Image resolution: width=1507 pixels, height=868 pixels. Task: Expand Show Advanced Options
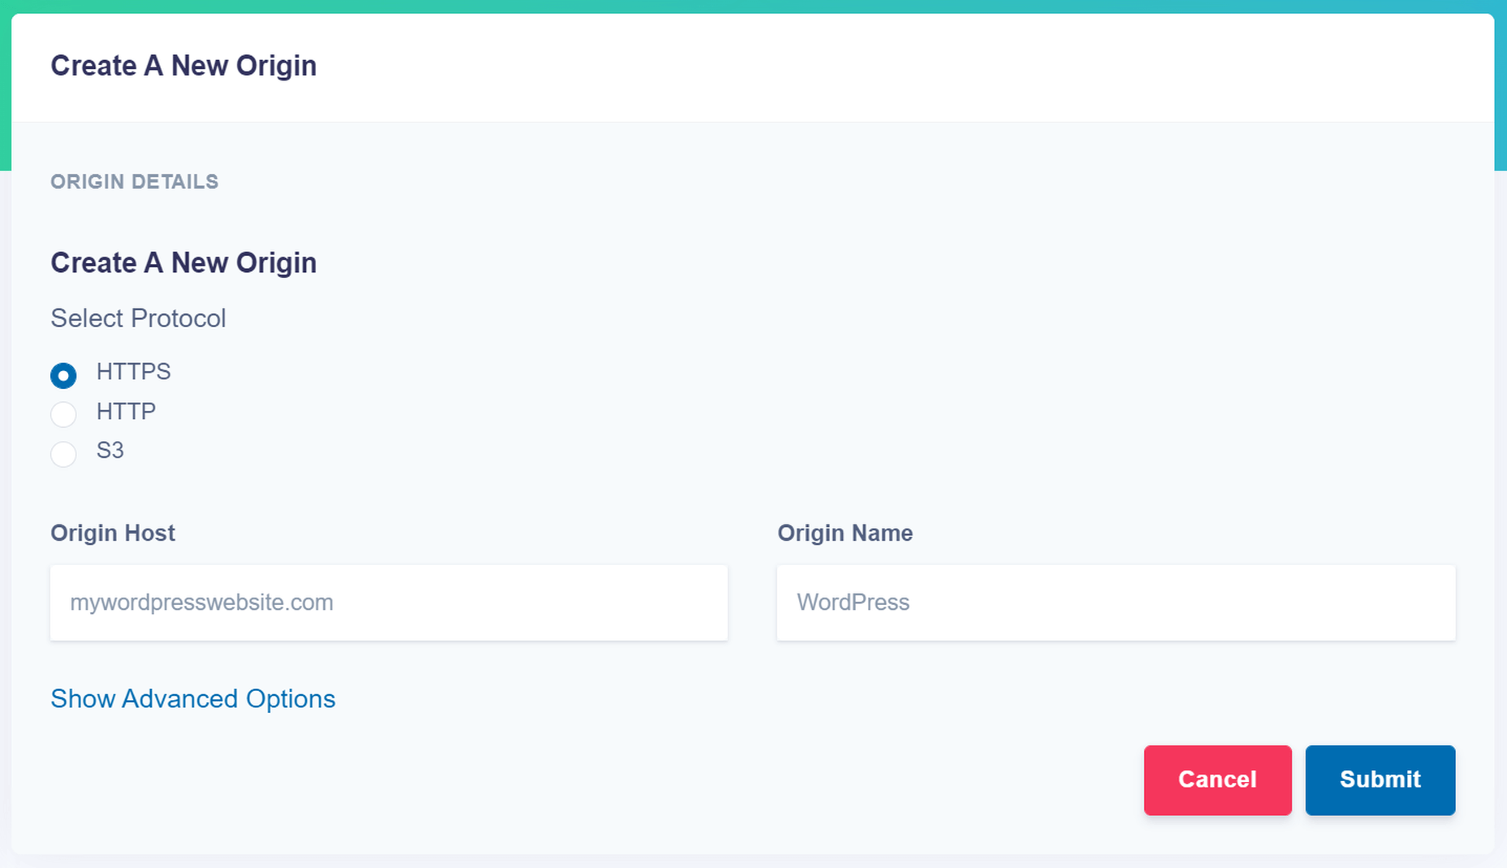point(192,699)
